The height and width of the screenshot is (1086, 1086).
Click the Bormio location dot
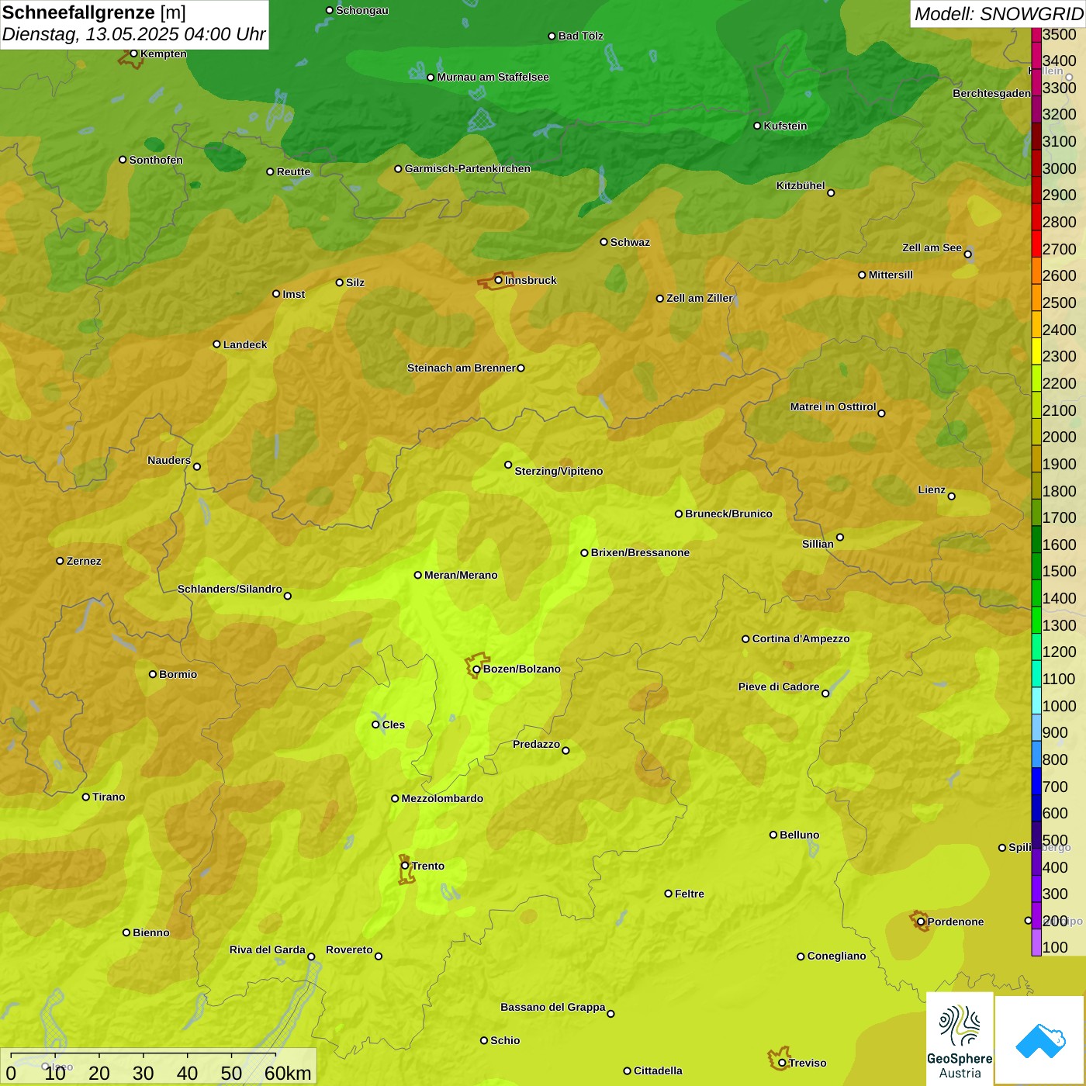pos(153,674)
